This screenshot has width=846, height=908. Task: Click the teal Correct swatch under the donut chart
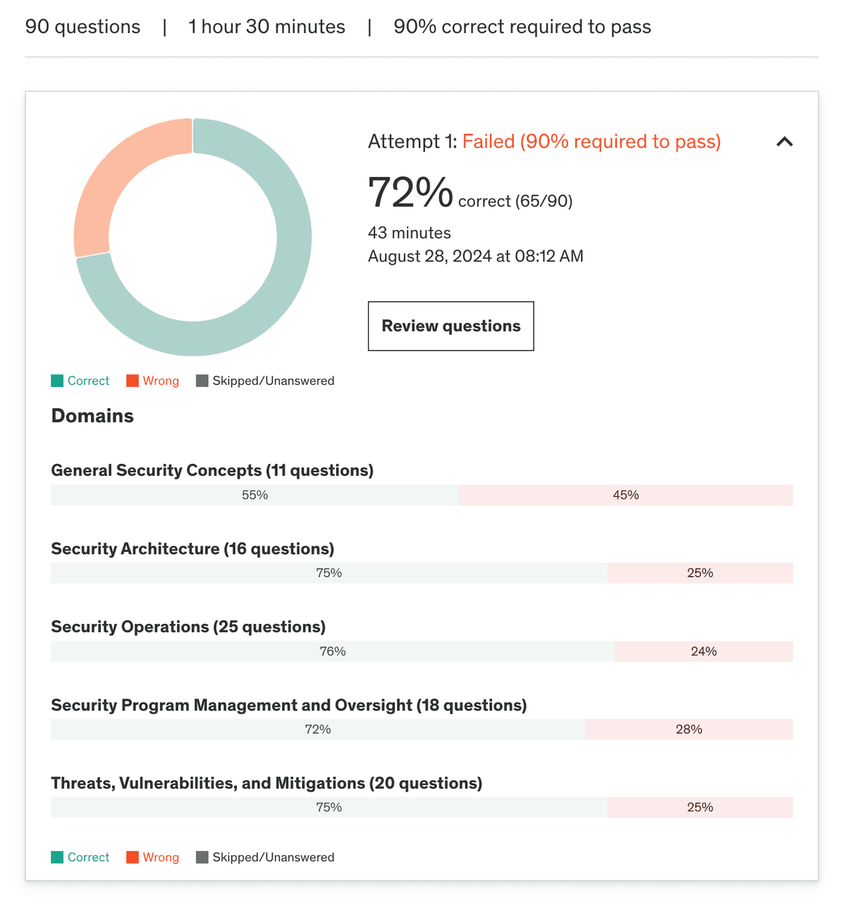[57, 381]
